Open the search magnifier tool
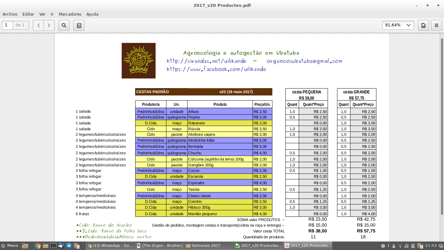Image resolution: width=444 pixels, height=250 pixels. pyautogui.click(x=64, y=25)
